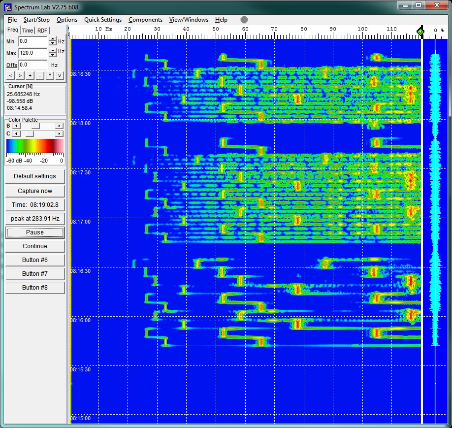Zoom out frequency using '-' button
The width and height of the screenshot is (452, 428).
40,75
